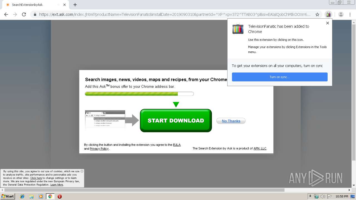The height and width of the screenshot is (200, 356).
Task: Show hidden tray icons arrow
Action: coord(310,196)
